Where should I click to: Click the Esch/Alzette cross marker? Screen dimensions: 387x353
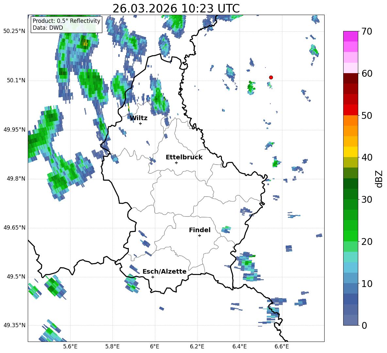tap(153, 277)
